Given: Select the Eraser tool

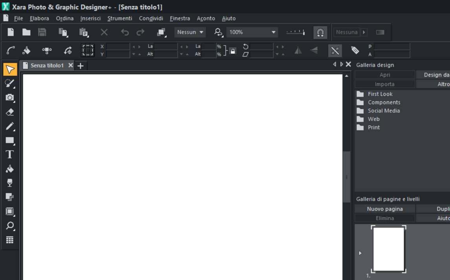Looking at the screenshot, I should 10,112.
